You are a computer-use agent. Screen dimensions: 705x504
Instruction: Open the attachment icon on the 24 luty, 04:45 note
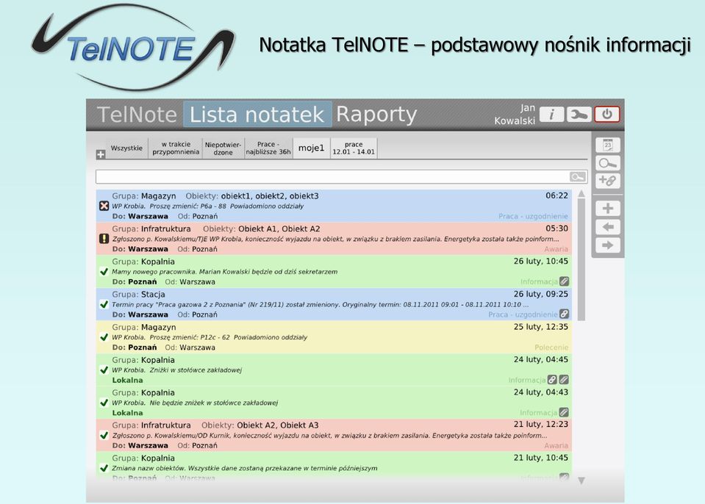point(564,380)
